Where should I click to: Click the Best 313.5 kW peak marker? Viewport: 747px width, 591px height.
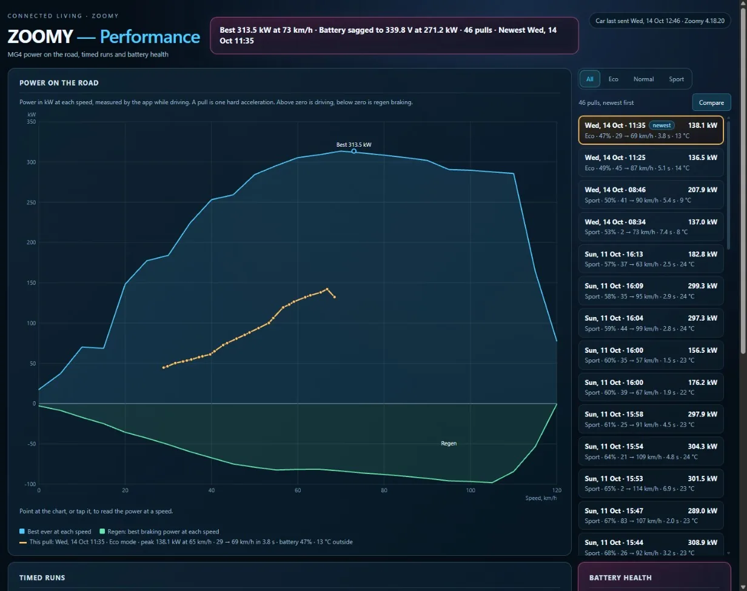point(354,151)
